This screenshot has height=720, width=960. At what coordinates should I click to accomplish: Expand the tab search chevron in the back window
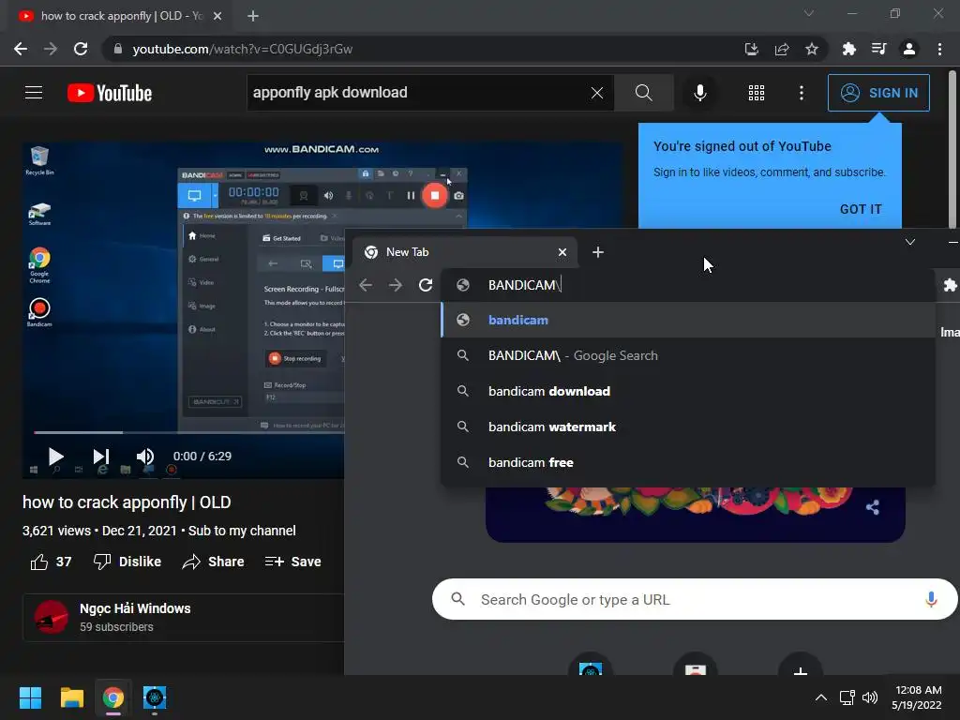tap(809, 13)
